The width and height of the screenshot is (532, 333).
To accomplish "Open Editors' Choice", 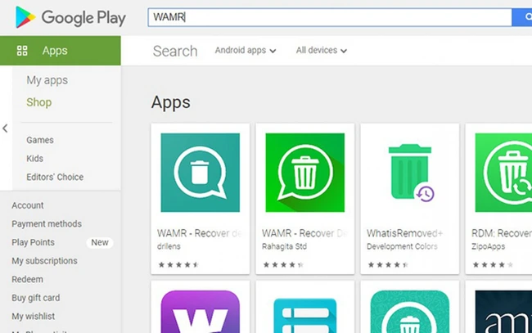I will click(x=55, y=177).
